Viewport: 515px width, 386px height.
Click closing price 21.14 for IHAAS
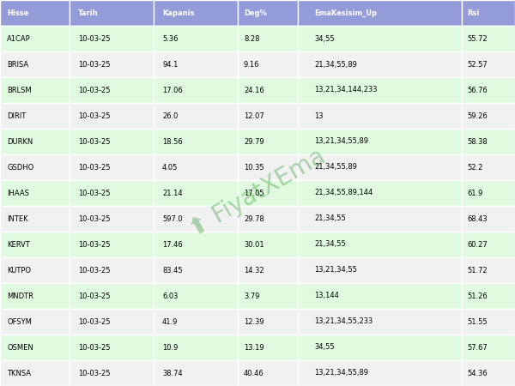(x=173, y=193)
